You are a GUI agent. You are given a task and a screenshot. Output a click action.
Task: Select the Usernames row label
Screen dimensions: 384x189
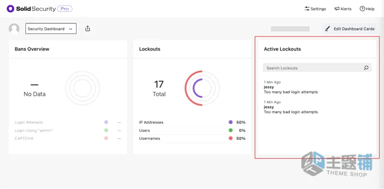(x=149, y=139)
